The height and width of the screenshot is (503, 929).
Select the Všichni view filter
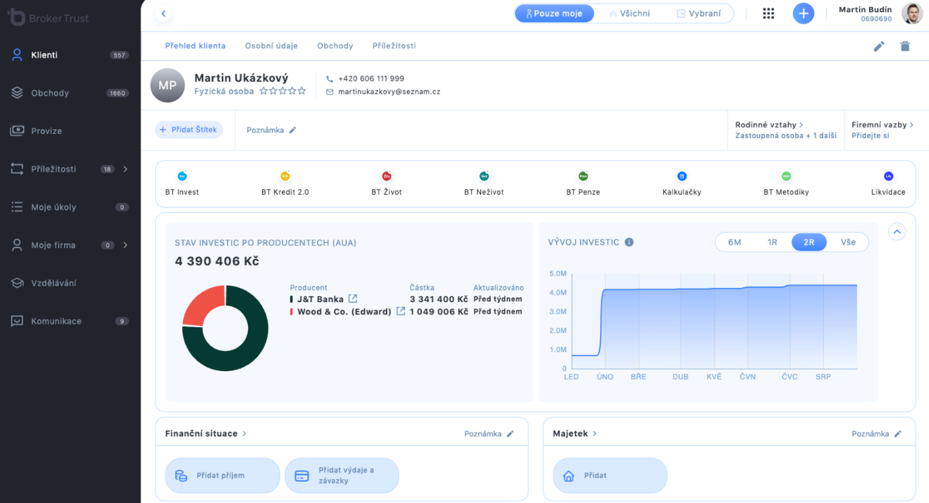pos(630,14)
